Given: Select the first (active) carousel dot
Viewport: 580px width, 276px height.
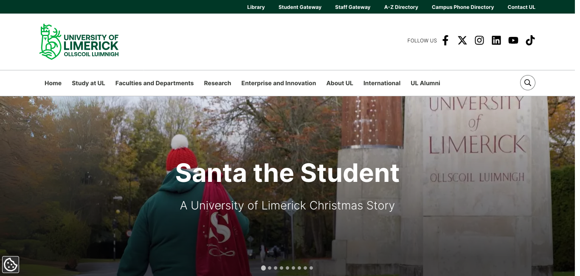Looking at the screenshot, I should [x=263, y=268].
